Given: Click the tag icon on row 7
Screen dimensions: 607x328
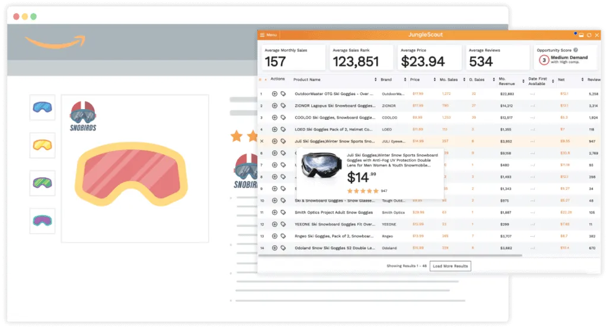Looking at the screenshot, I should tap(283, 165).
